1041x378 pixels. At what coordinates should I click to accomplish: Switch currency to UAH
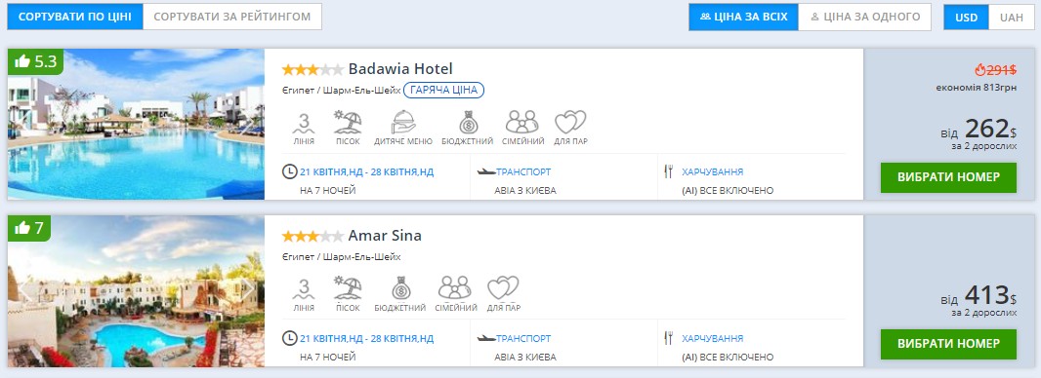point(1011,18)
